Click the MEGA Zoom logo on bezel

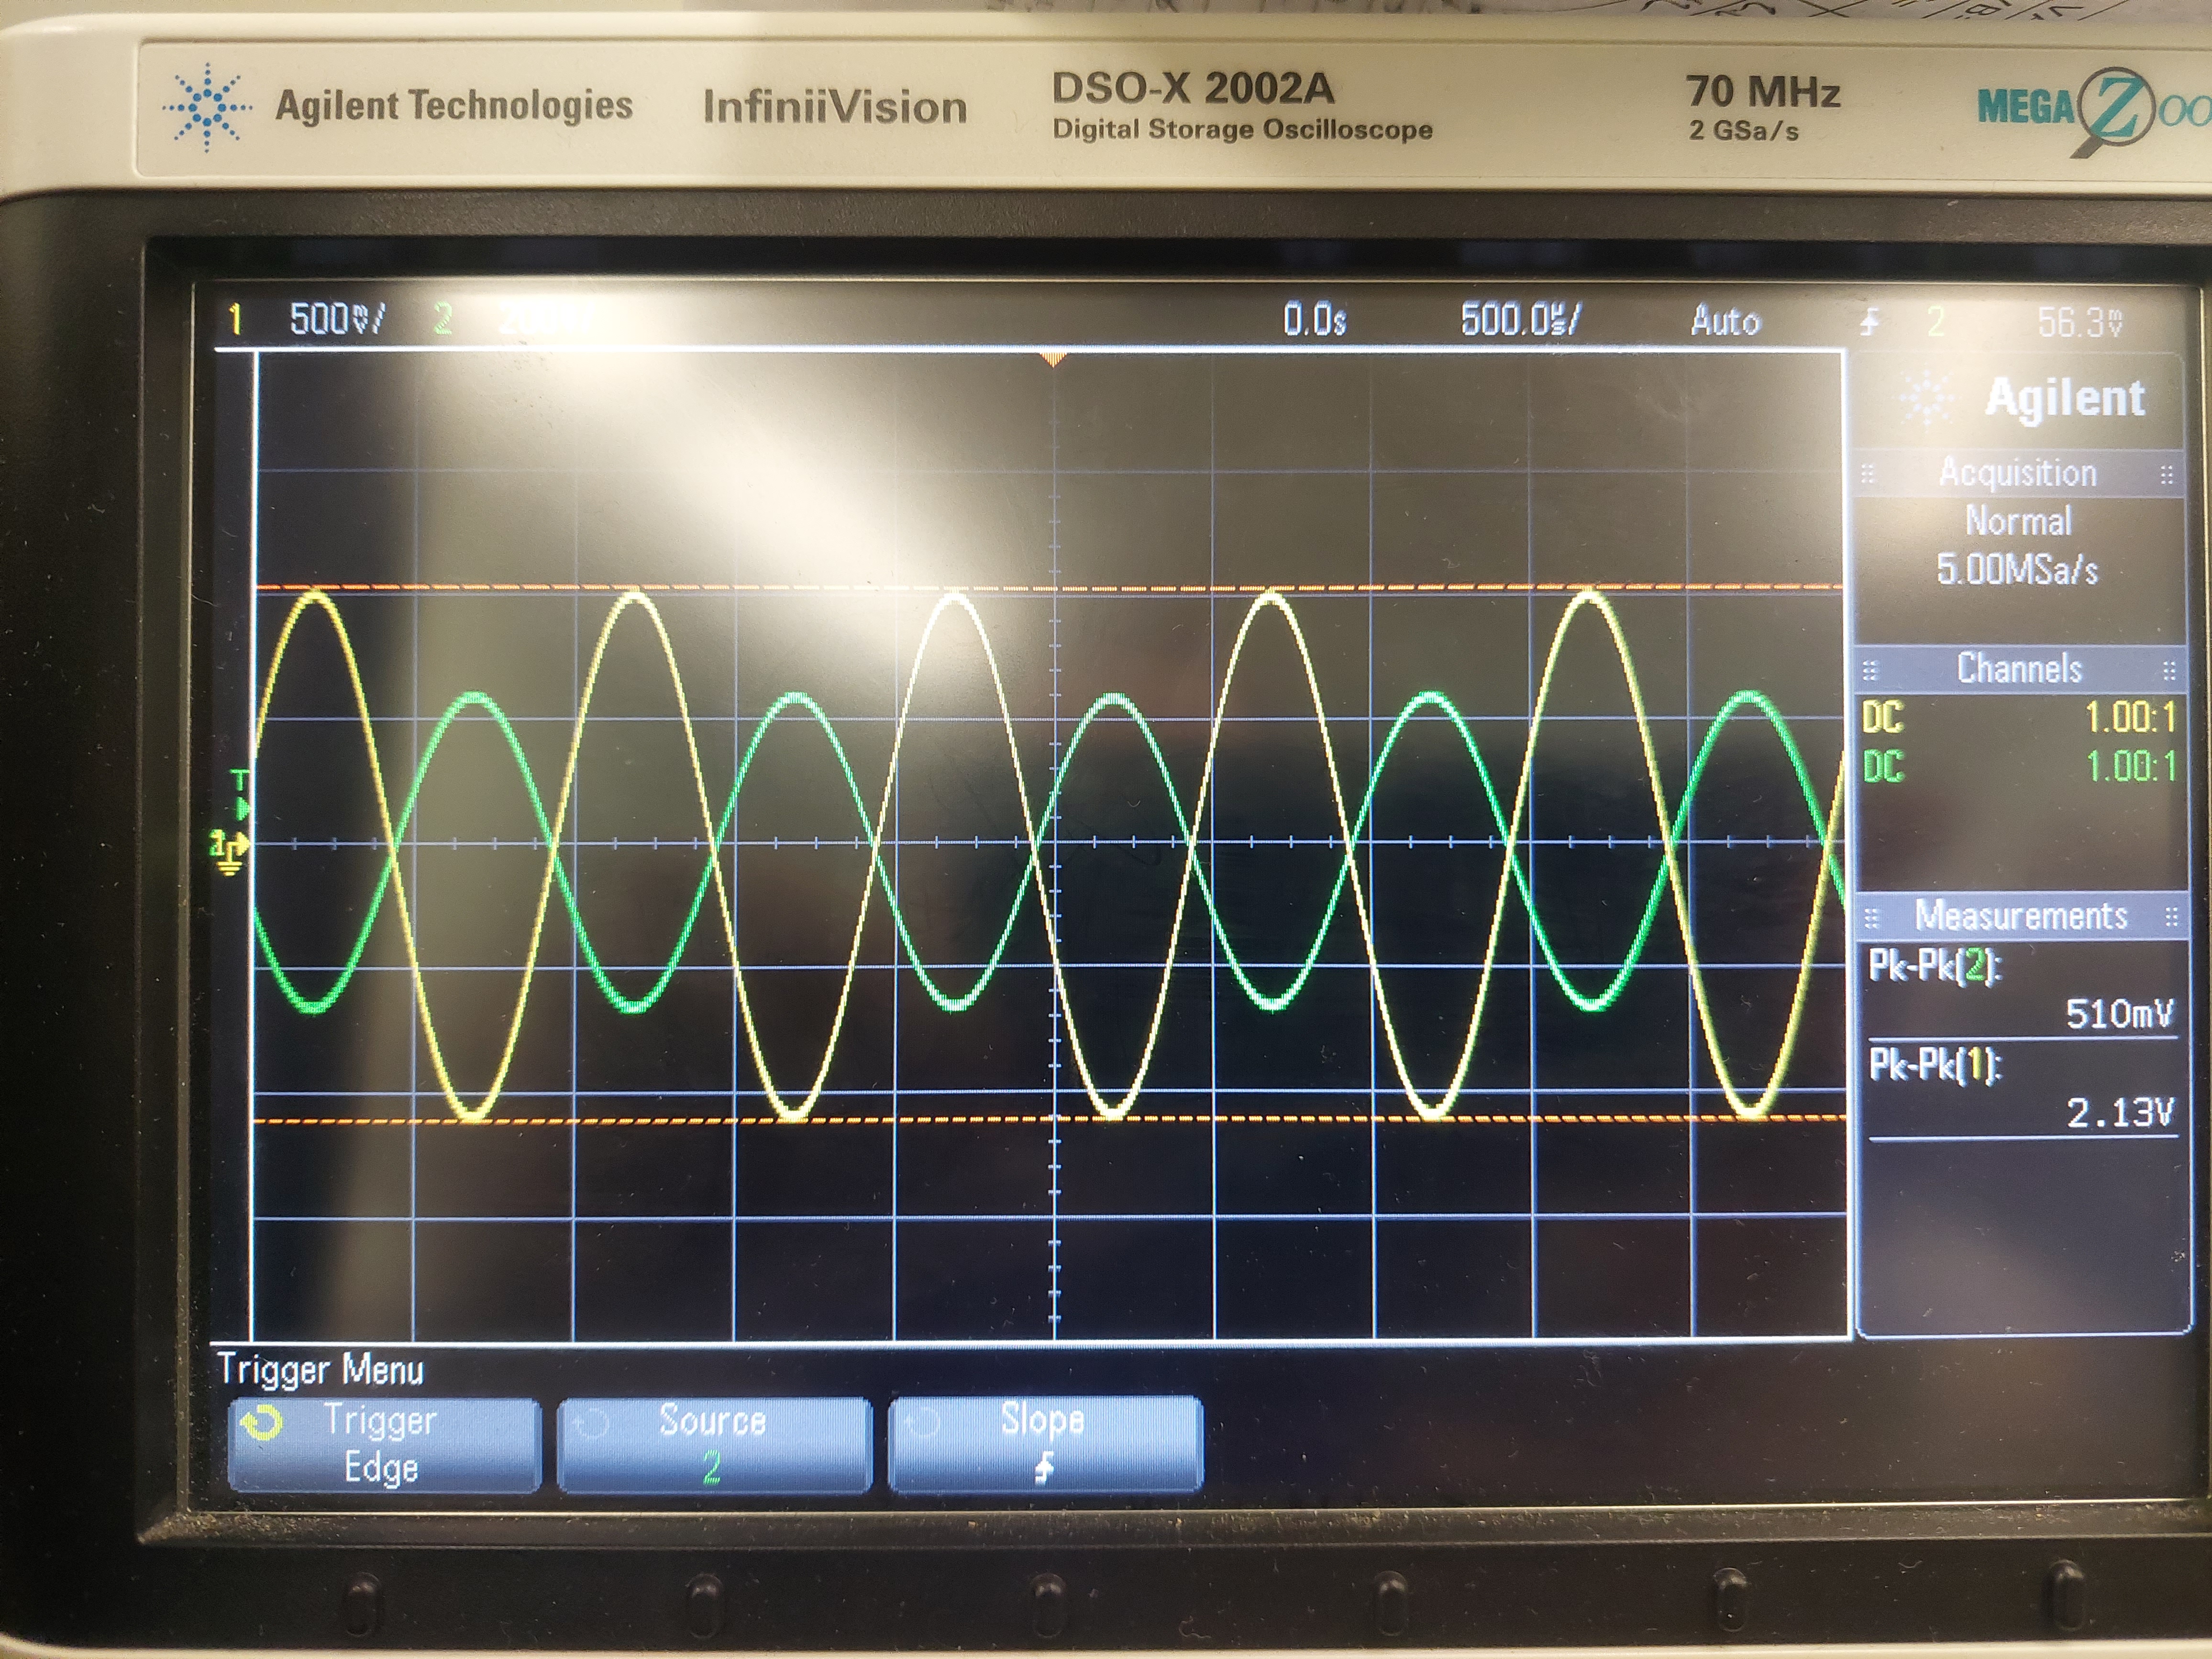2094,109
